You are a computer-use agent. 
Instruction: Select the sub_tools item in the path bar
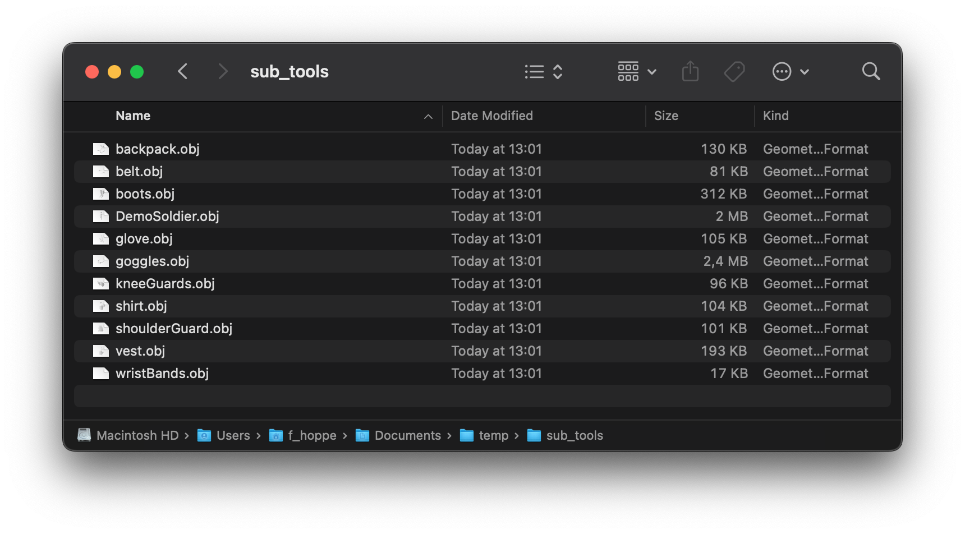coord(575,435)
